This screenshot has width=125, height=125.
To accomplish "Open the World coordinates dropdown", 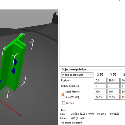I will (77, 75).
